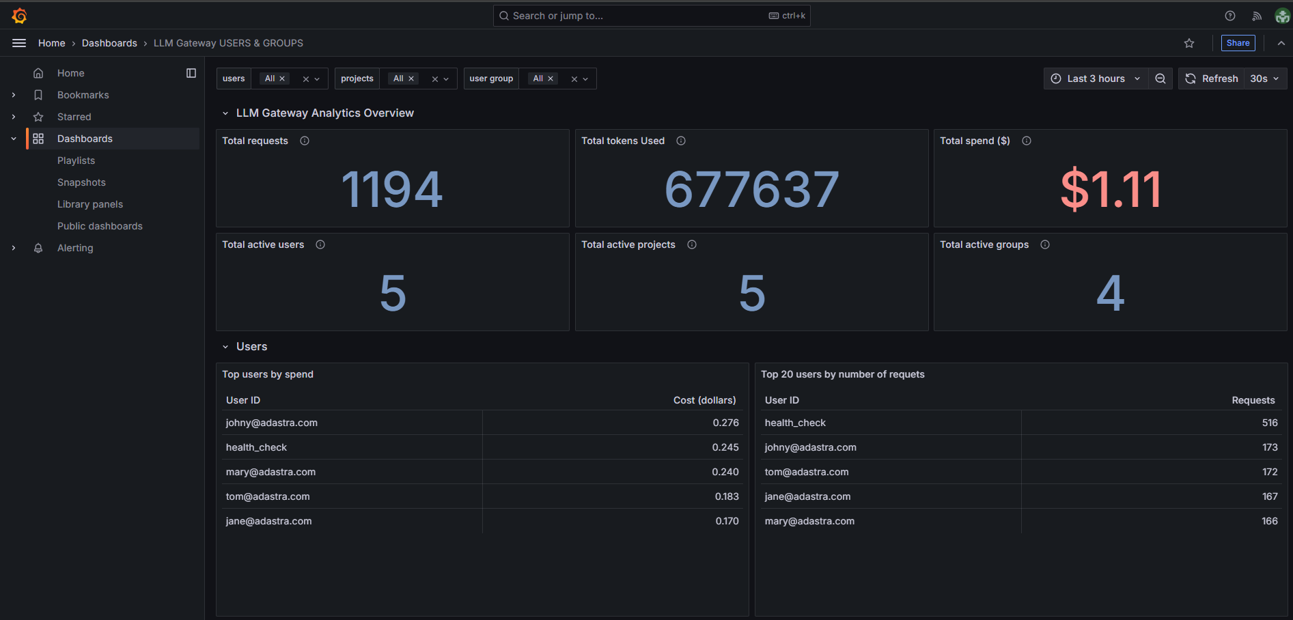
Task: Undock the sidebar menu panel icon
Action: pos(191,73)
